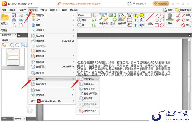Expand the 页眉页脚 submenu arrow
Viewport: 192px width, 122px height.
point(74,15)
